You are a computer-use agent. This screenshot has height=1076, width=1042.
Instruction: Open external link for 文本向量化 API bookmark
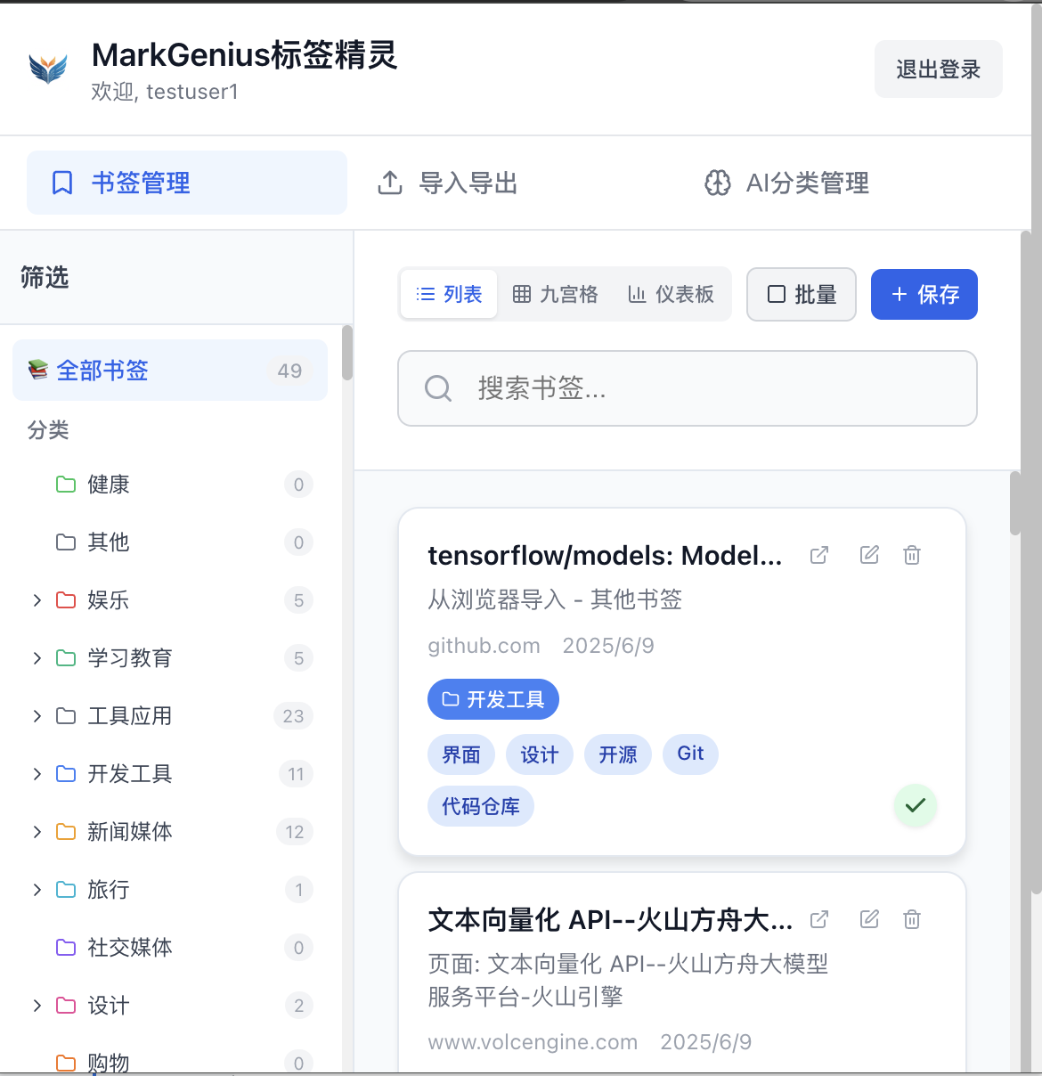point(819,919)
